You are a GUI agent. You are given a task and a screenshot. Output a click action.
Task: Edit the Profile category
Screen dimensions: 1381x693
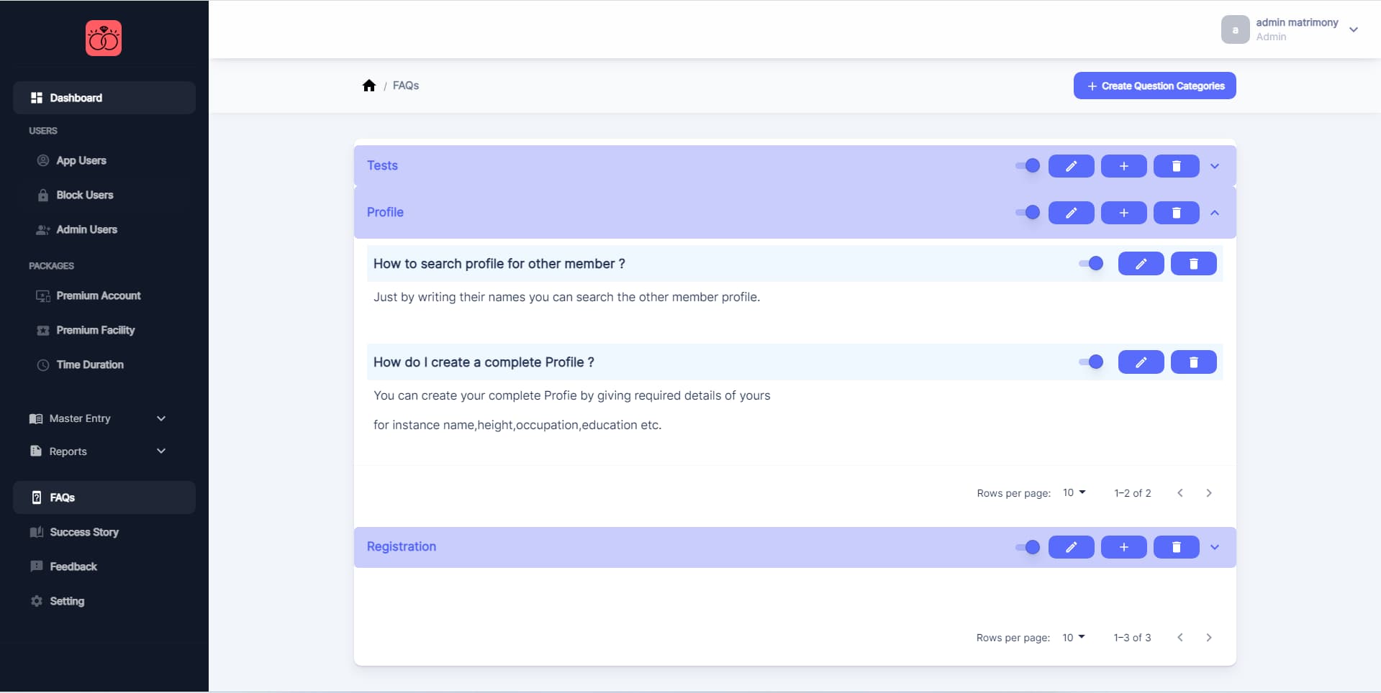point(1071,213)
